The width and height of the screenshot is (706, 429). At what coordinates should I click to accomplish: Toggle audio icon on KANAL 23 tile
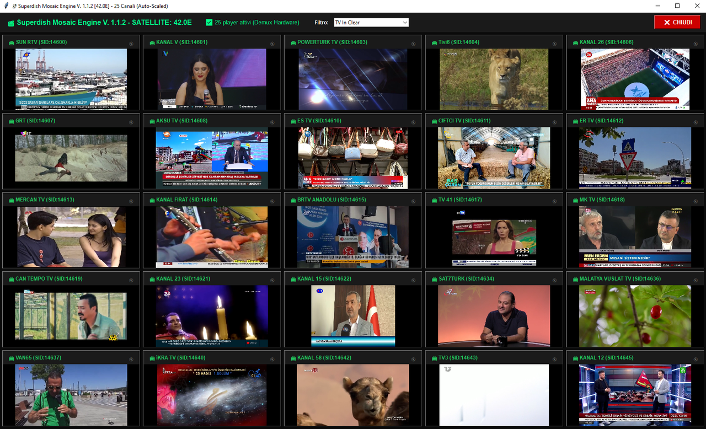(x=272, y=280)
